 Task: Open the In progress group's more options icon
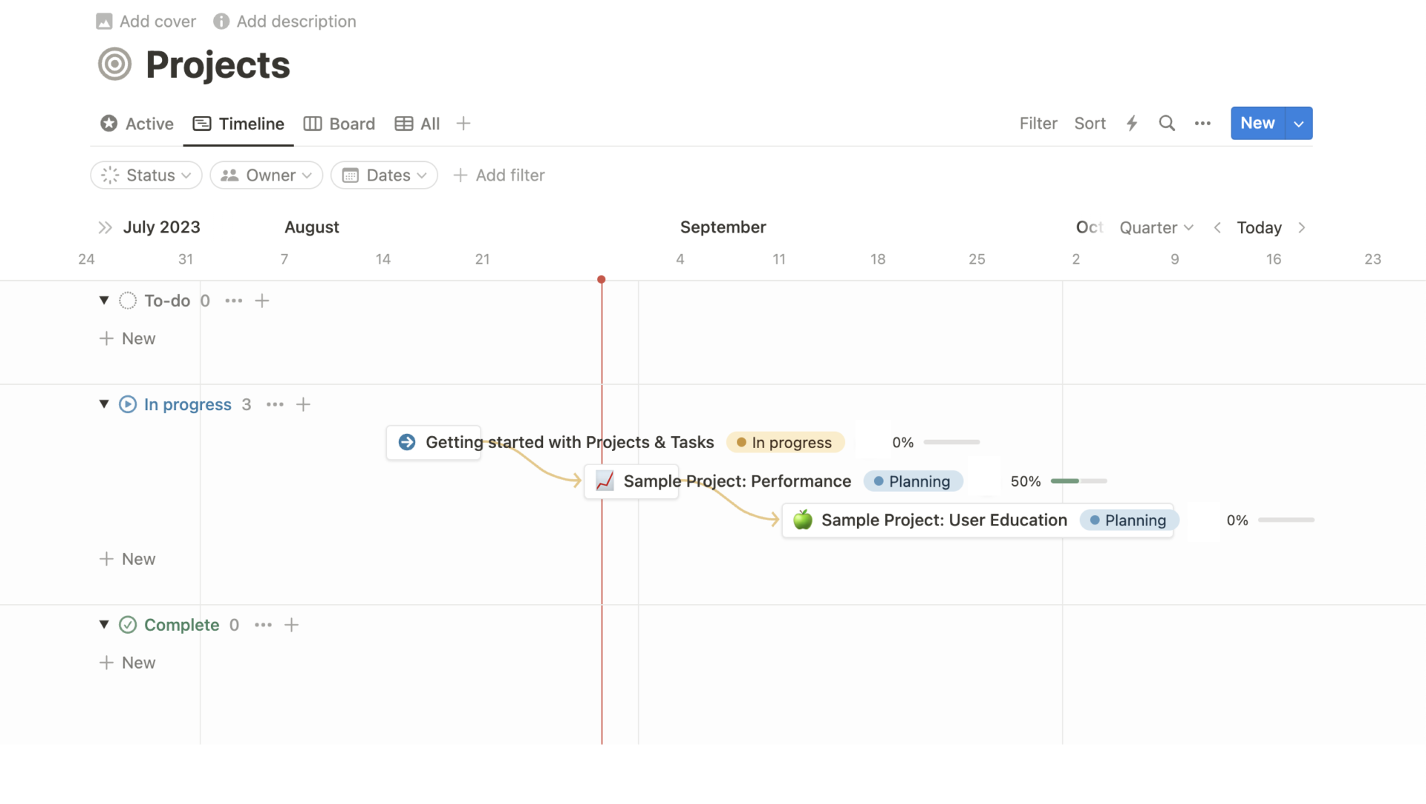click(275, 404)
